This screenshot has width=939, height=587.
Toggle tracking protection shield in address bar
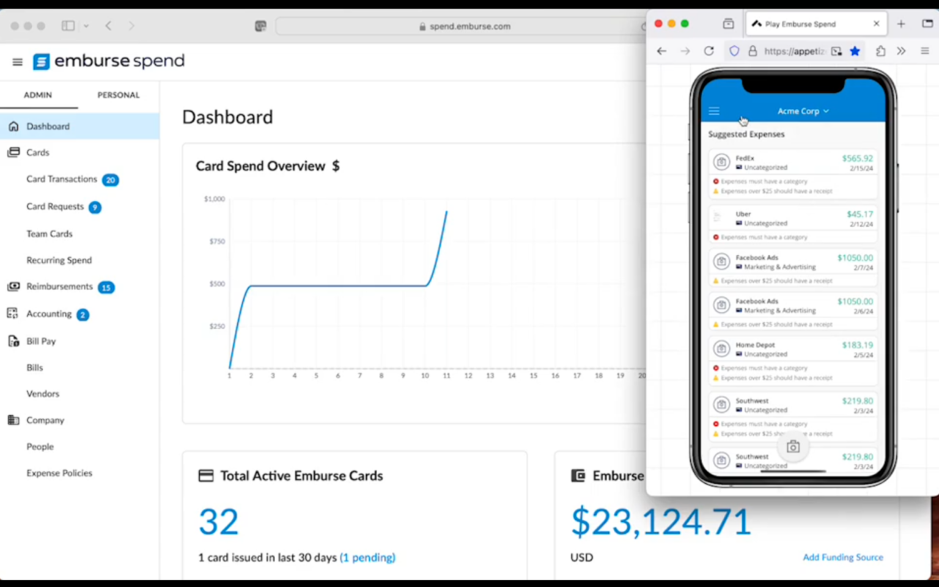point(734,51)
